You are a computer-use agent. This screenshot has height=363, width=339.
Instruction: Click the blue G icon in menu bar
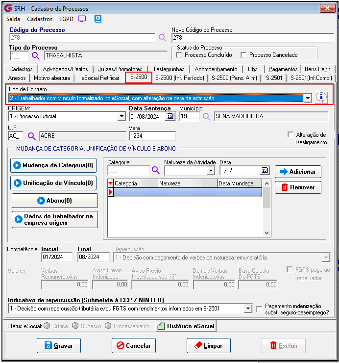point(98,19)
